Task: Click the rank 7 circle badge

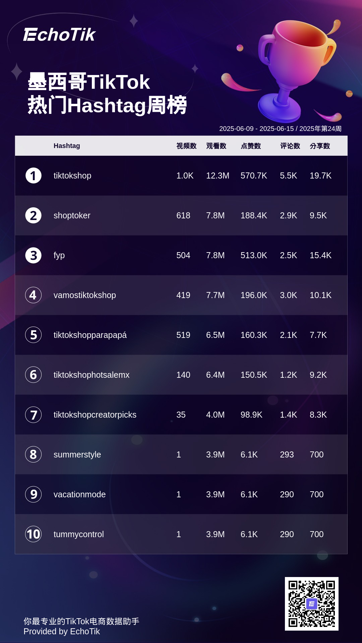Action: pos(34,415)
